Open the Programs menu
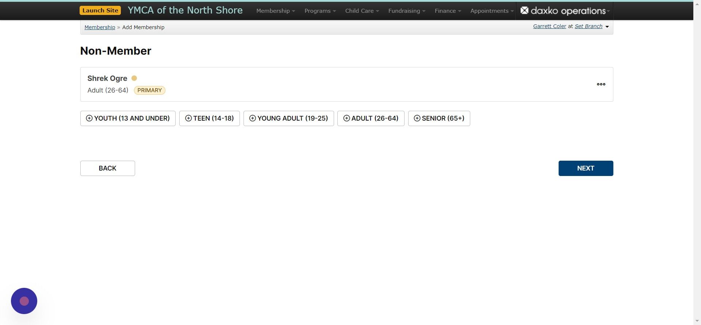The image size is (701, 325). (320, 11)
